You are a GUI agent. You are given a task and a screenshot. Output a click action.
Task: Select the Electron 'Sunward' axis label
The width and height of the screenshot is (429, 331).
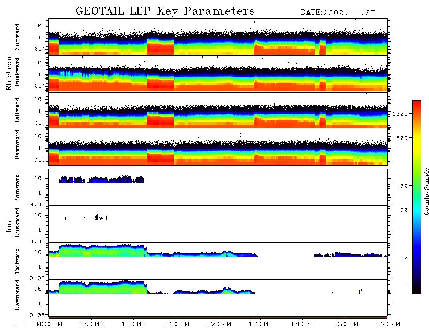click(x=17, y=37)
